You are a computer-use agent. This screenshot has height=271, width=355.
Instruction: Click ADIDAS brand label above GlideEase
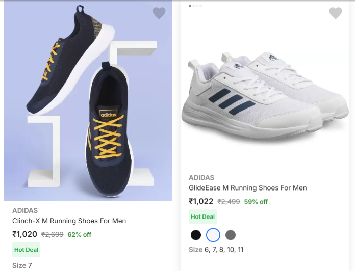[x=201, y=178]
